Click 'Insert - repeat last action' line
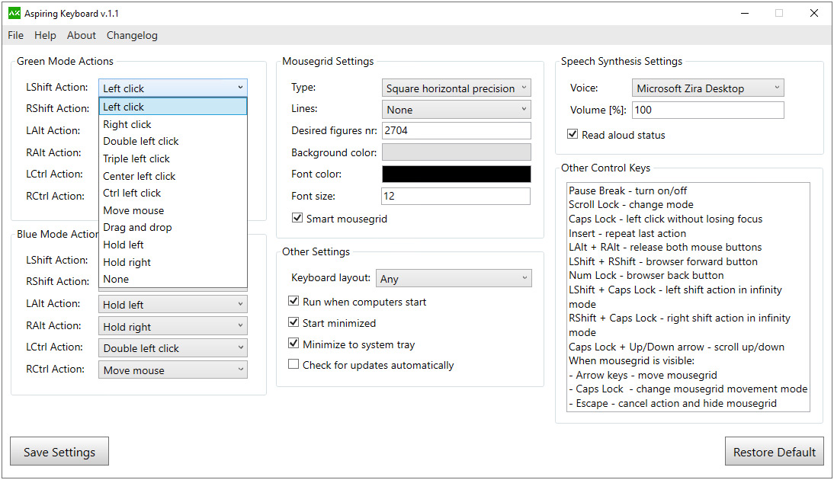Image resolution: width=834 pixels, height=480 pixels. pyautogui.click(x=627, y=233)
